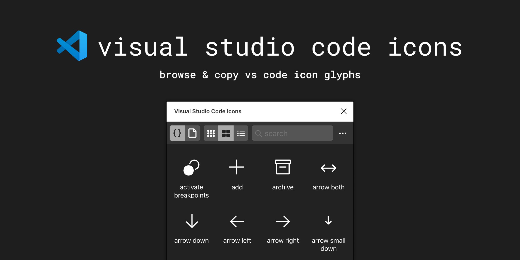Switch to large grid view
Screen dimensions: 520x260
[226, 133]
